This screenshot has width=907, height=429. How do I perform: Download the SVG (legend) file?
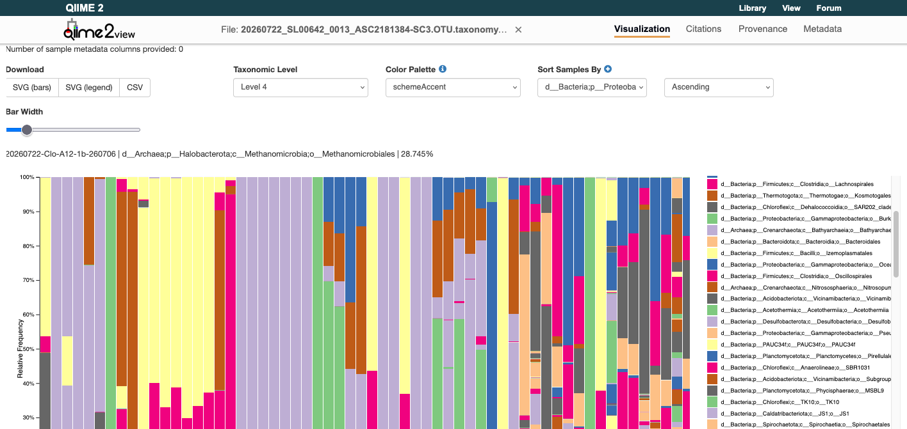(89, 88)
